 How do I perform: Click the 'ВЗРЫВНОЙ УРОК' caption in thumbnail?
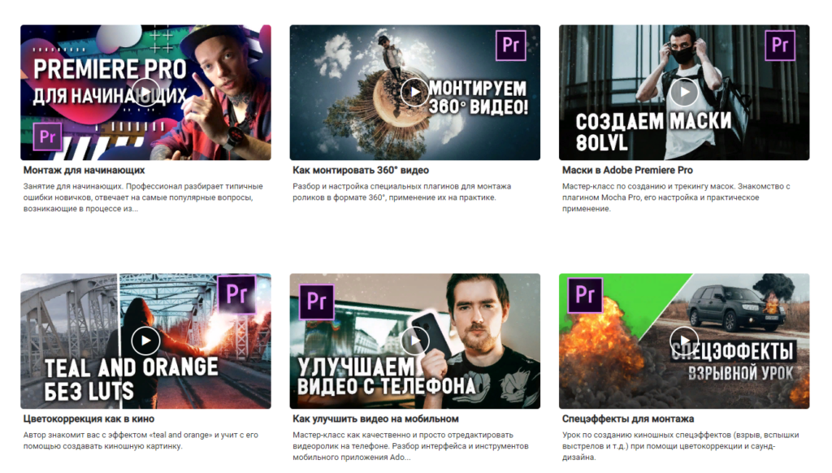(x=741, y=373)
